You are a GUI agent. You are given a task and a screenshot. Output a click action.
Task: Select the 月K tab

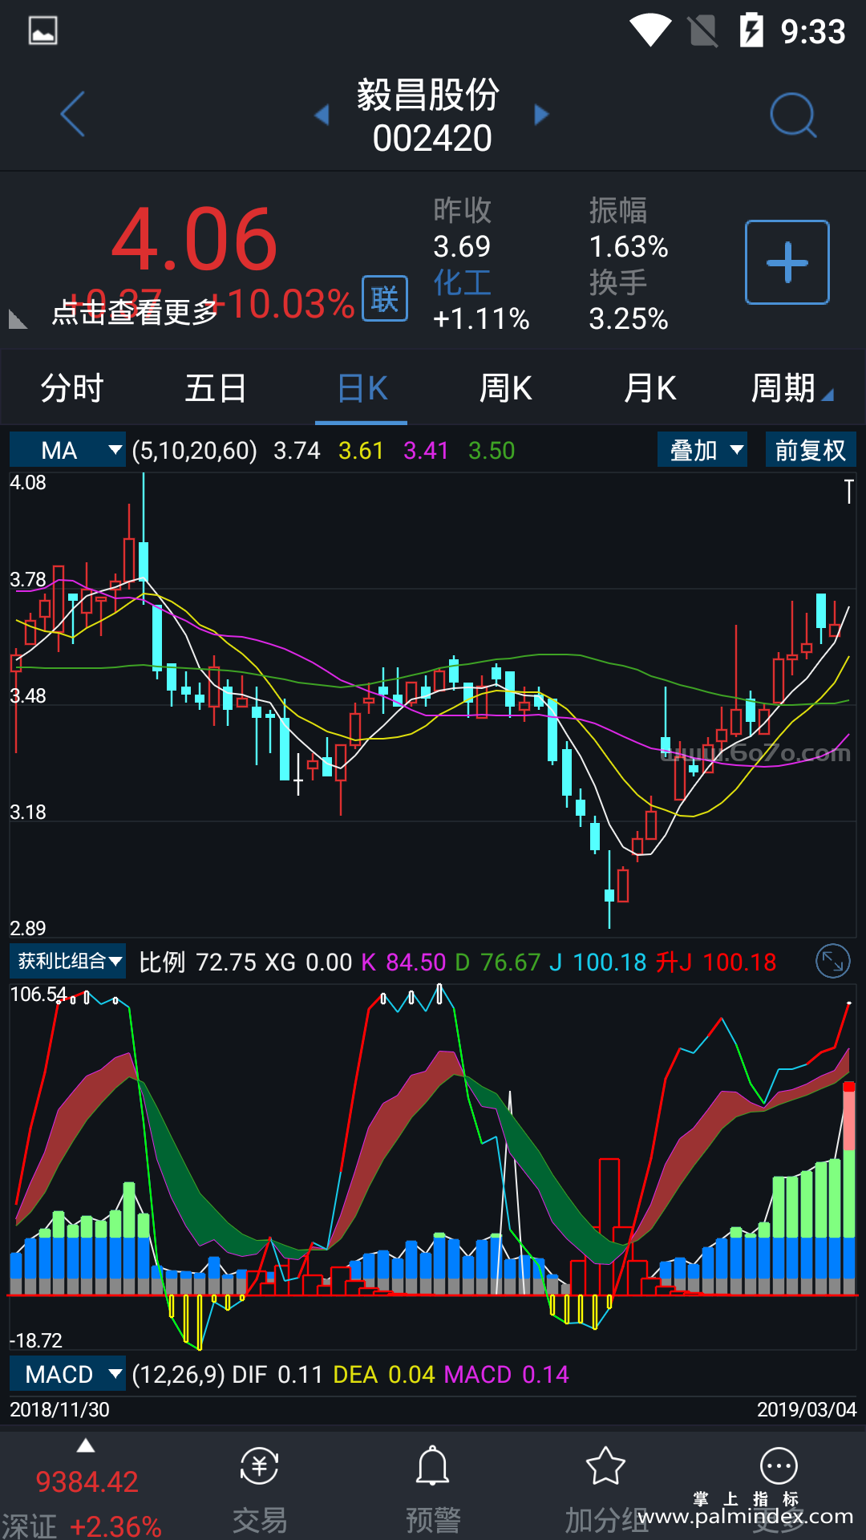click(649, 388)
